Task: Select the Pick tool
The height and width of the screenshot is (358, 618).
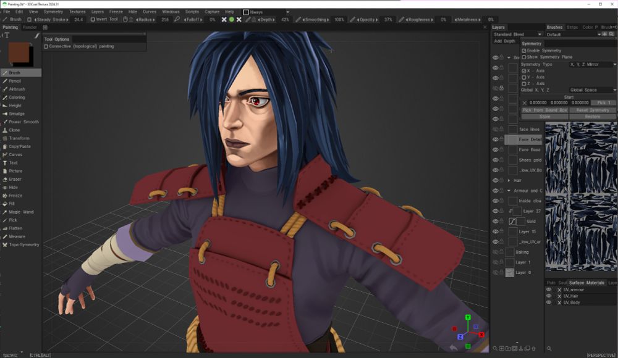Action: pos(20,220)
